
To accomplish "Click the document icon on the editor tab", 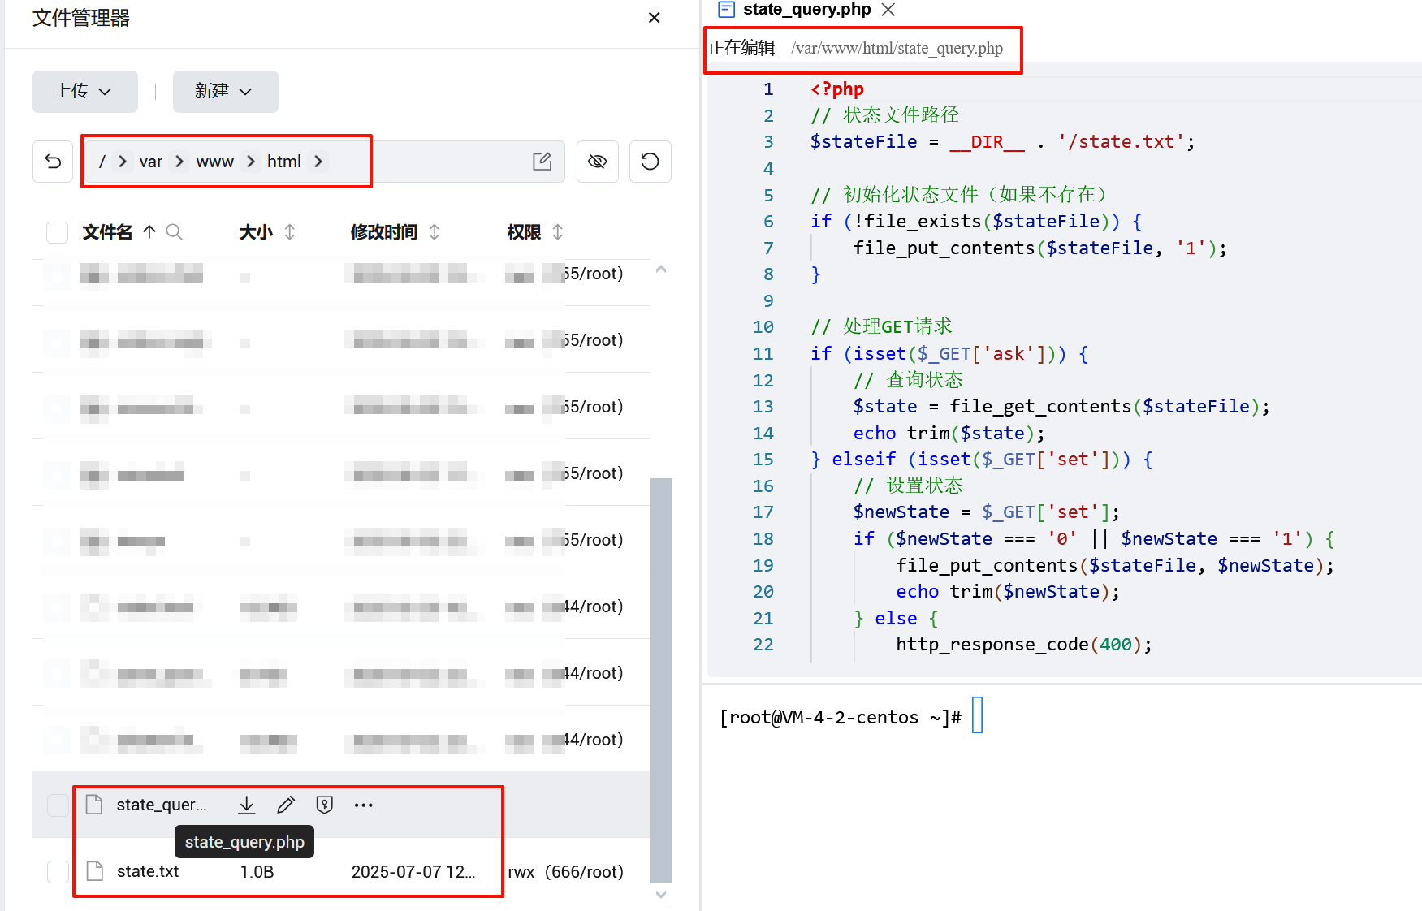I will tap(727, 10).
